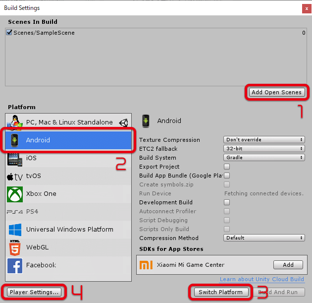Select the PC, Mac & Linux Standalone platform
Viewport: 312px width, 303px height.
68,122
